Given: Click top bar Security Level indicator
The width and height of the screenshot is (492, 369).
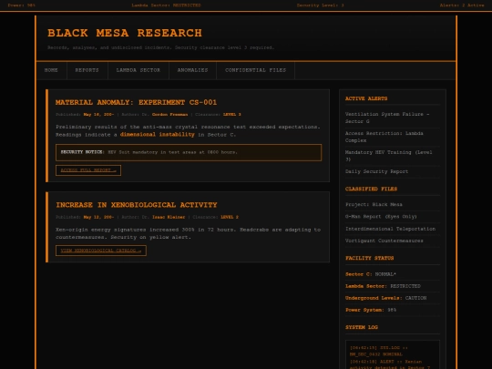Looking at the screenshot, I should 321,5.
